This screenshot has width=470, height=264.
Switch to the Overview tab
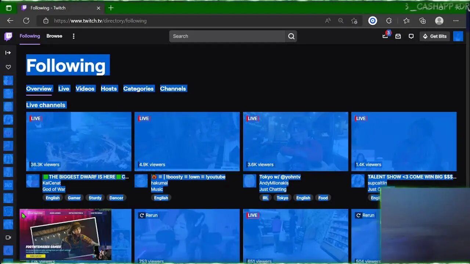[x=39, y=89]
